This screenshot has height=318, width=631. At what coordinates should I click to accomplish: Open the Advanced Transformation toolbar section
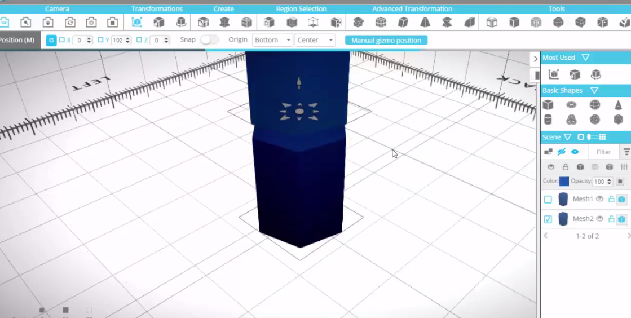[x=412, y=9]
